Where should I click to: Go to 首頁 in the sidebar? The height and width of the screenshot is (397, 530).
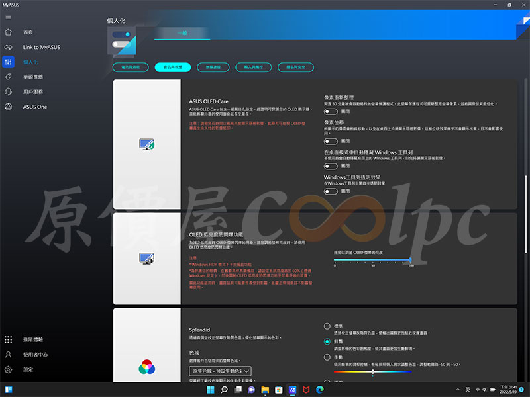28,32
